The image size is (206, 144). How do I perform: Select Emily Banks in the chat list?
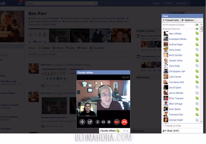175,109
